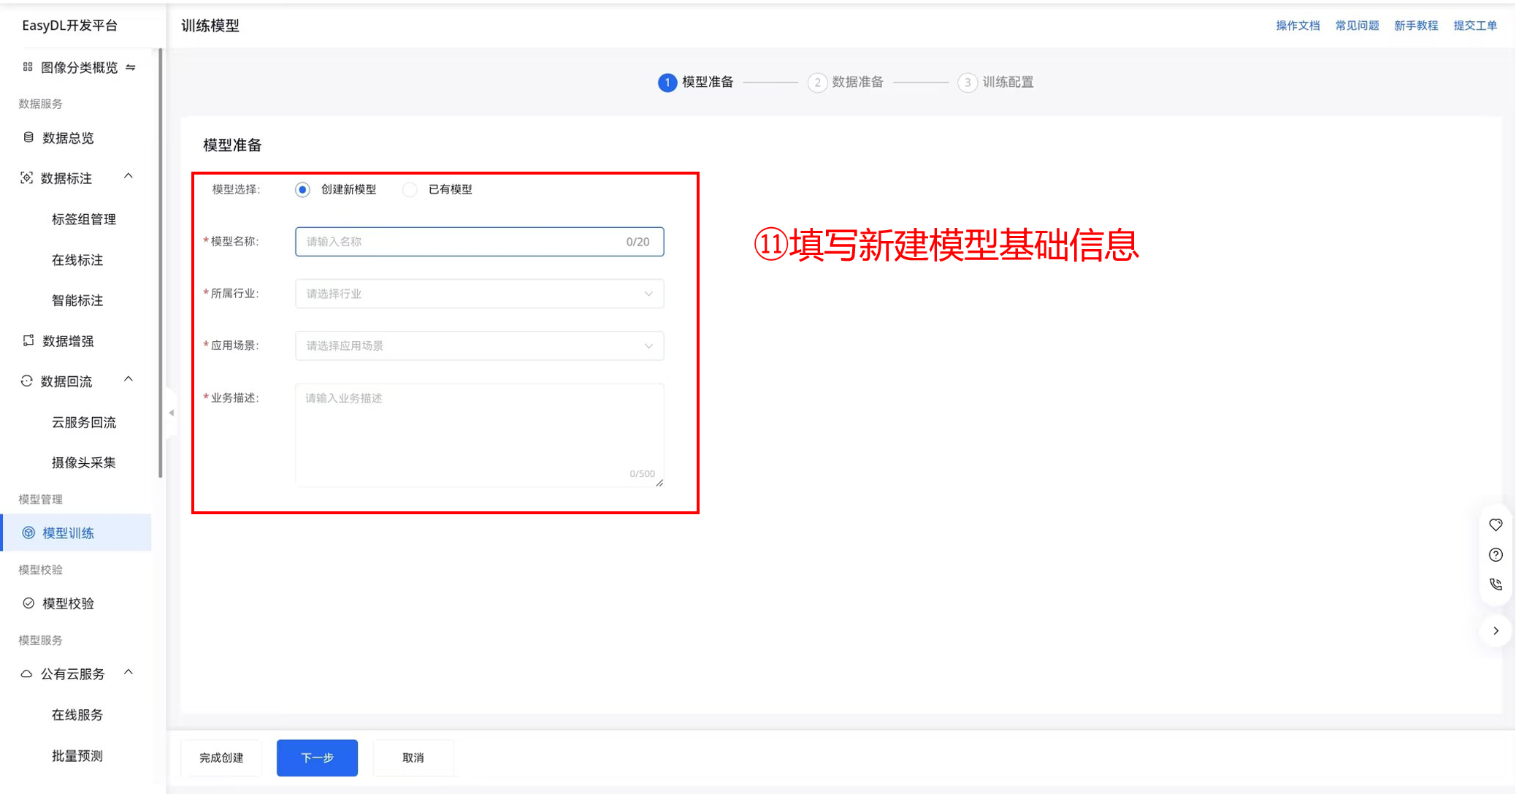Select the 已有模型 radio button
This screenshot has height=794, width=1516.
(x=410, y=190)
